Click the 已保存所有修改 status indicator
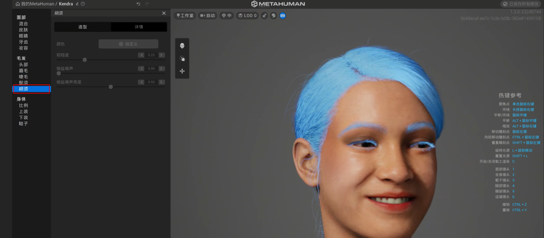Image resolution: width=544 pixels, height=238 pixels. pos(521,4)
